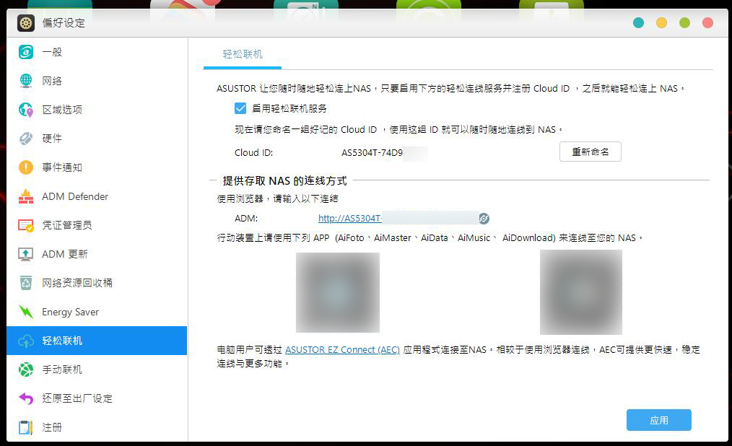Maximize window with green button
Image resolution: width=732 pixels, height=446 pixels.
[x=684, y=23]
